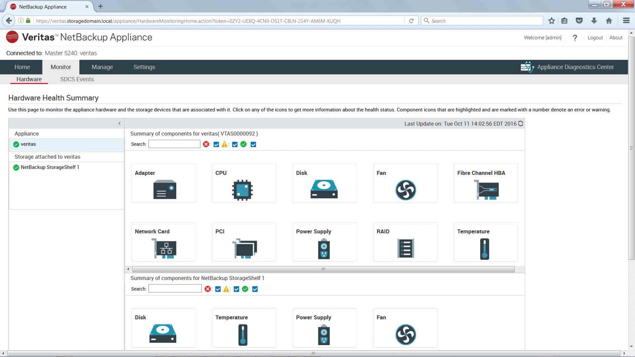Click the page bottom horizontal scrollbar
Screen dimensions: 635x357
(314, 353)
